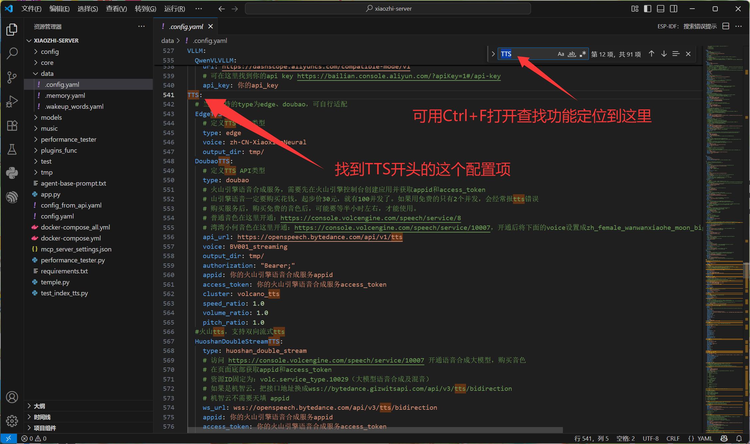
Task: Toggle whole word matching in find
Action: 572,54
